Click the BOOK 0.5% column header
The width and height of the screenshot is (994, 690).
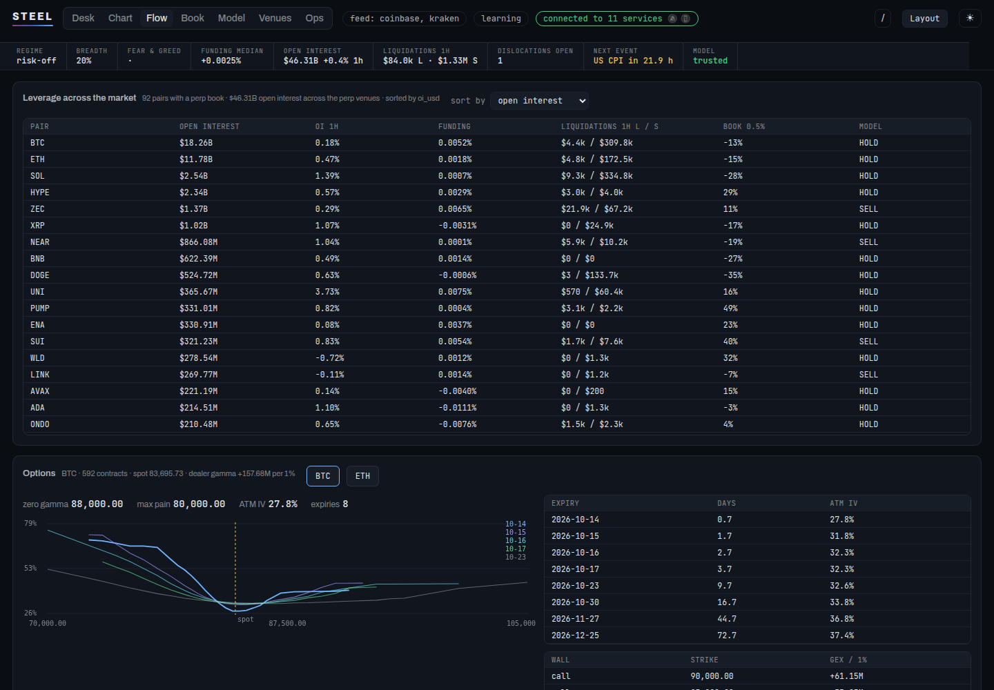point(743,127)
